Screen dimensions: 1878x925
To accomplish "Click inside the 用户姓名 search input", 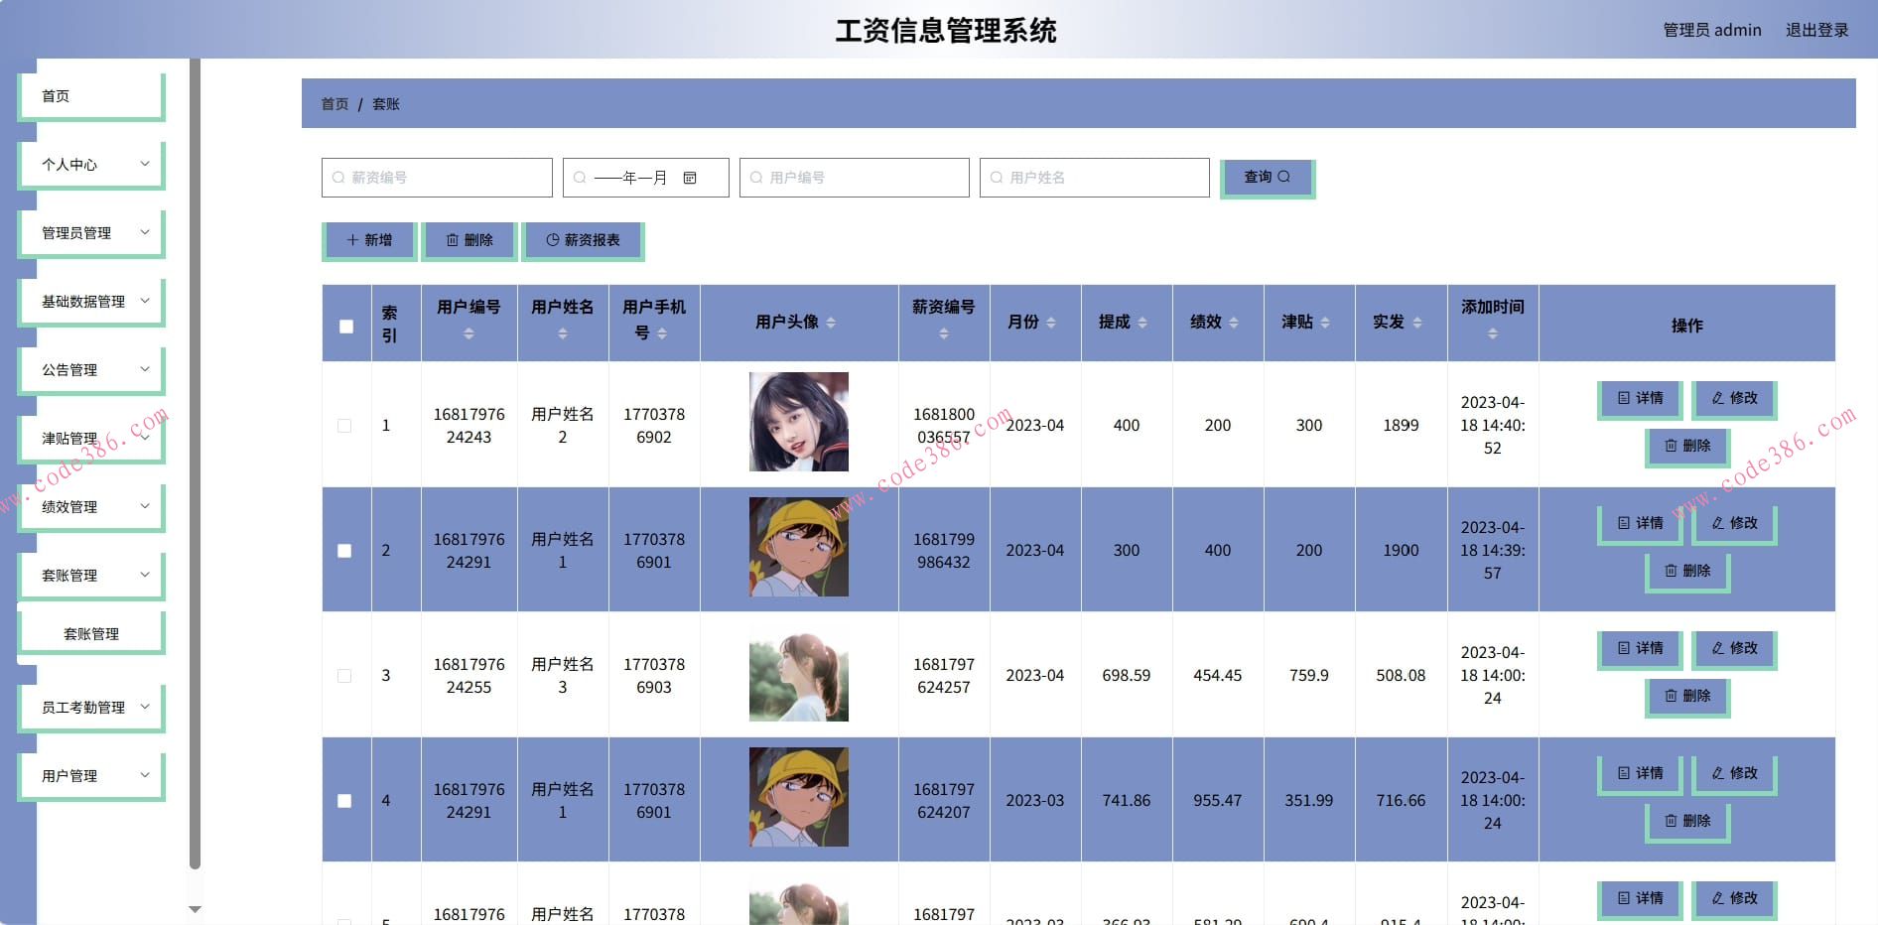I will [1092, 177].
